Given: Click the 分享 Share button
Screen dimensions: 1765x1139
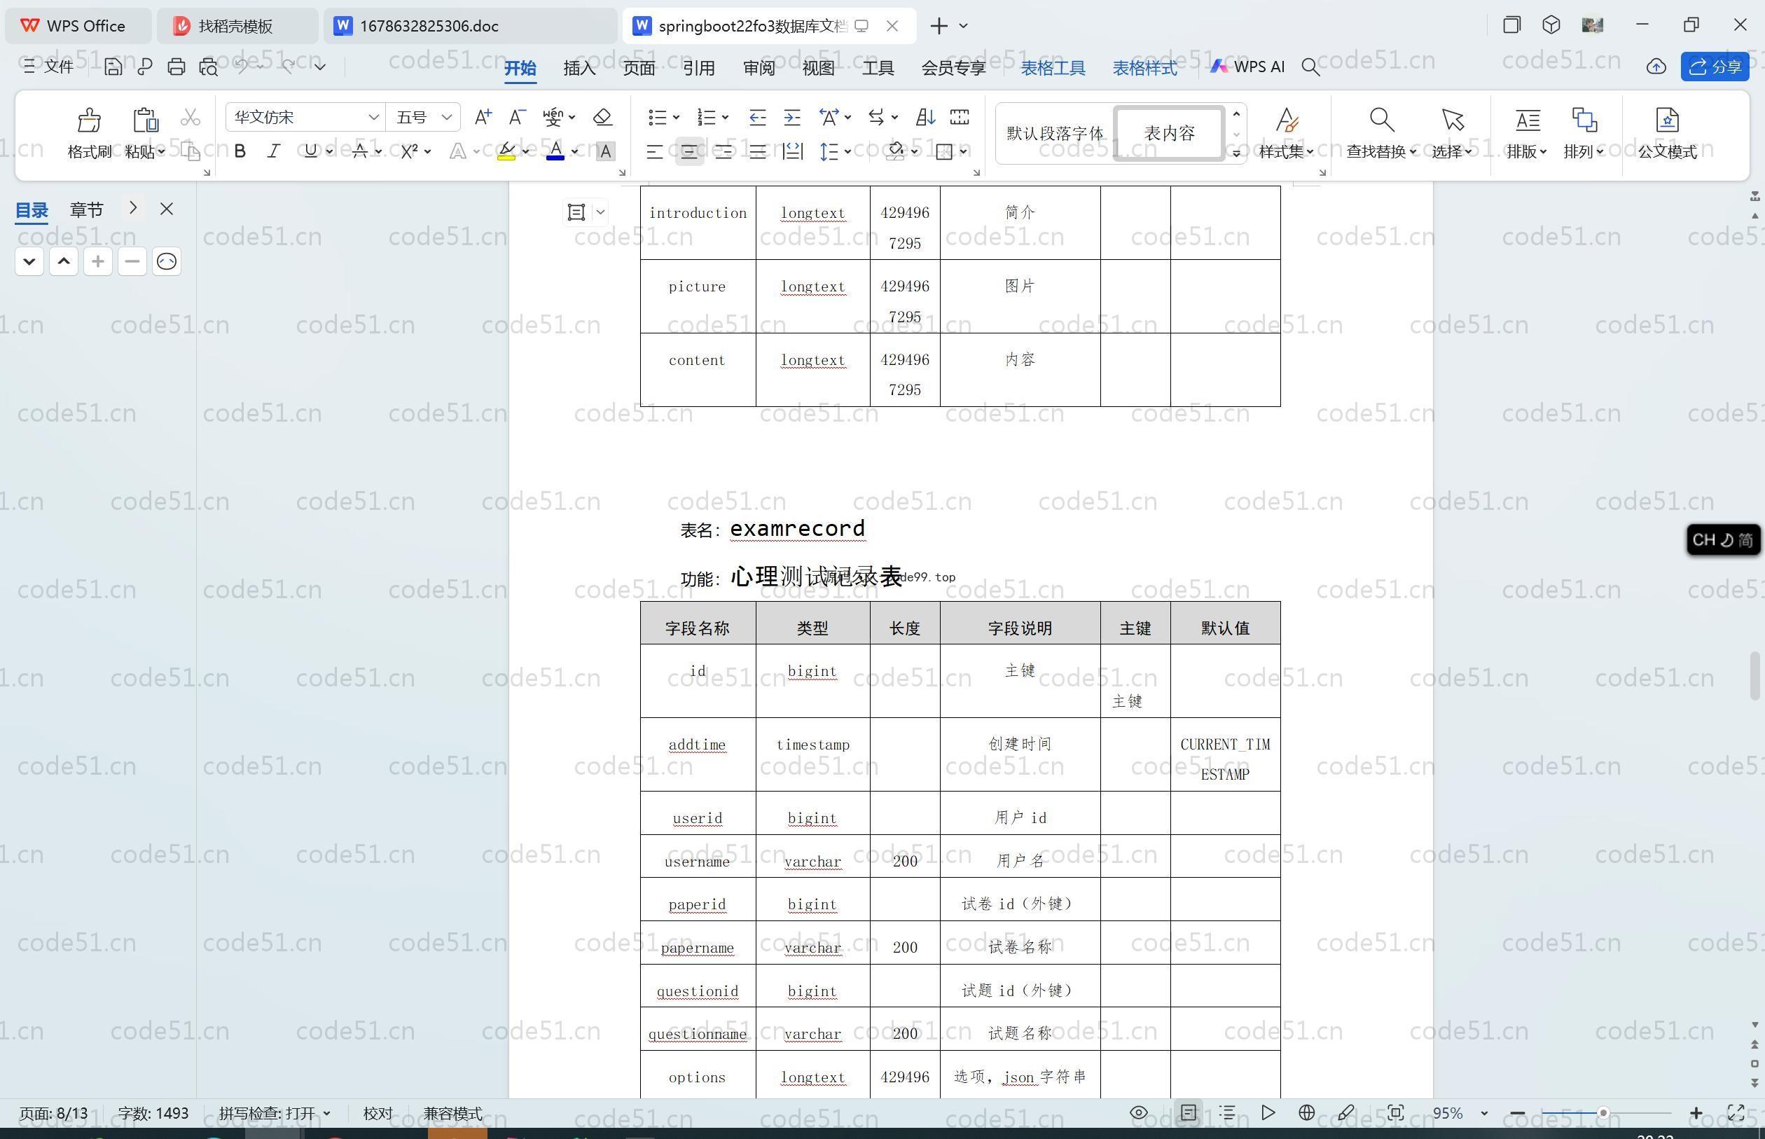Looking at the screenshot, I should coord(1715,67).
